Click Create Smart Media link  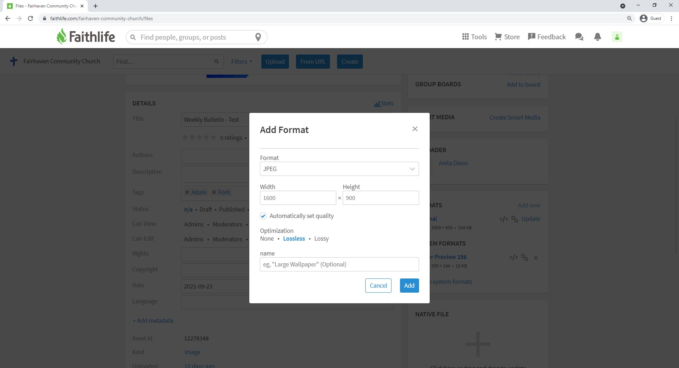click(x=515, y=117)
